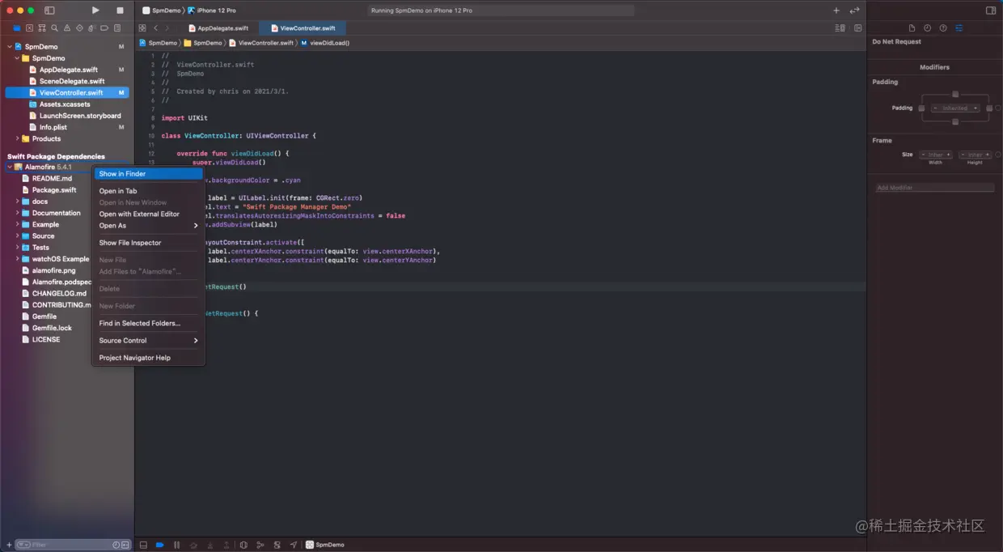Open the code review arrows button
The height and width of the screenshot is (552, 1003).
click(x=854, y=11)
